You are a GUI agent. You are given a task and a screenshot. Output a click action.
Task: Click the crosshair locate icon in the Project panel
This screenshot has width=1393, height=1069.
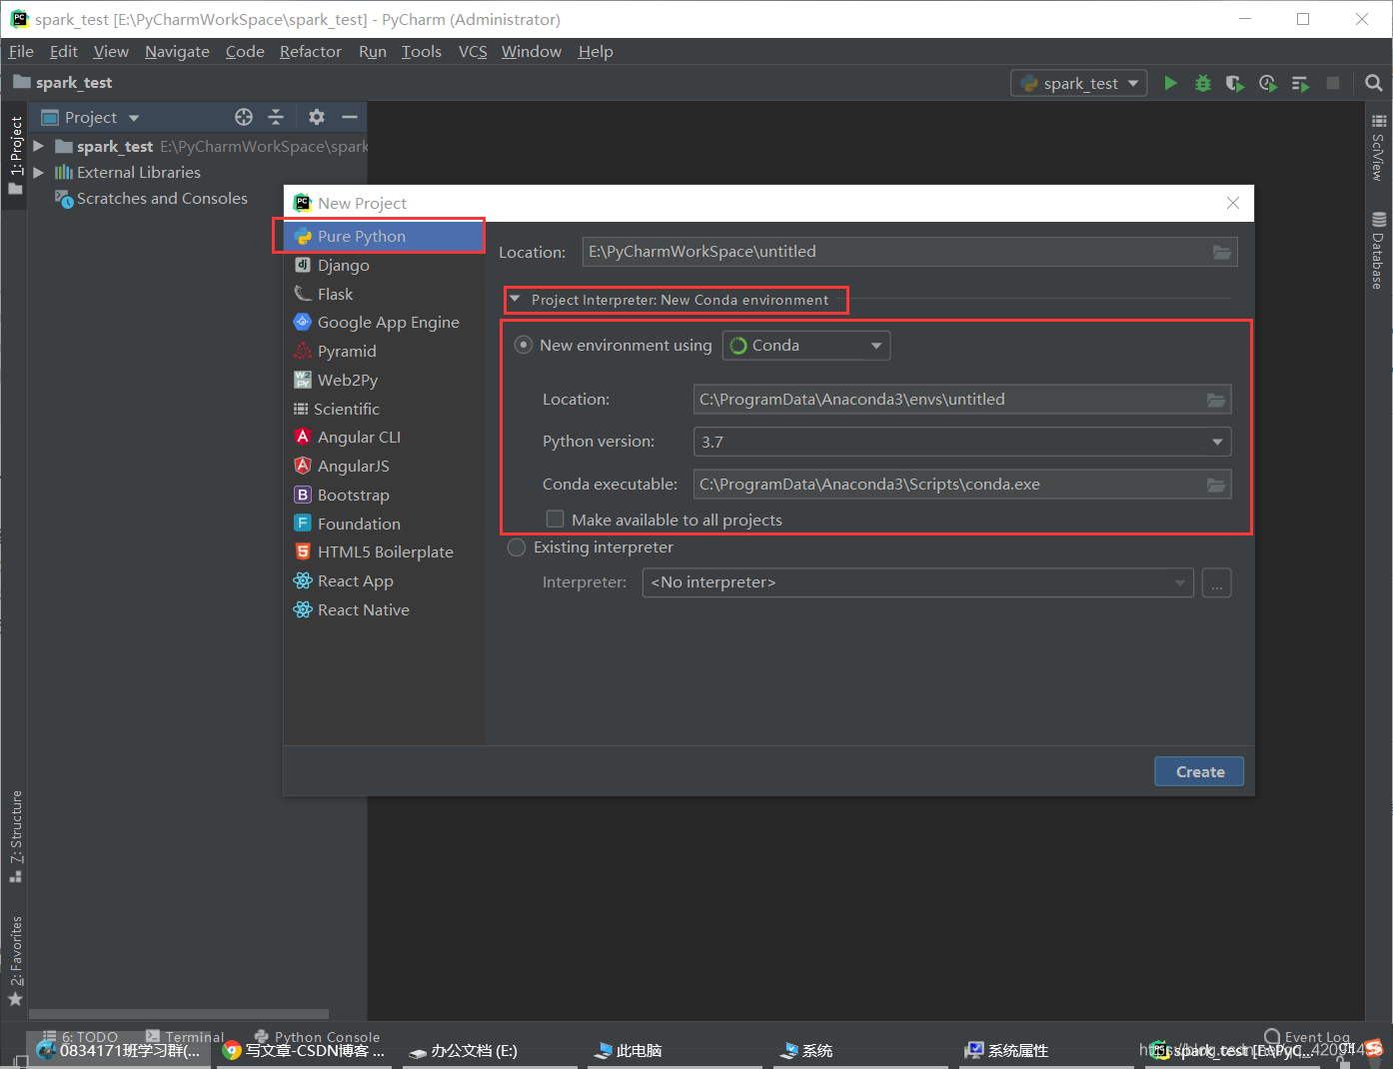[x=244, y=117]
